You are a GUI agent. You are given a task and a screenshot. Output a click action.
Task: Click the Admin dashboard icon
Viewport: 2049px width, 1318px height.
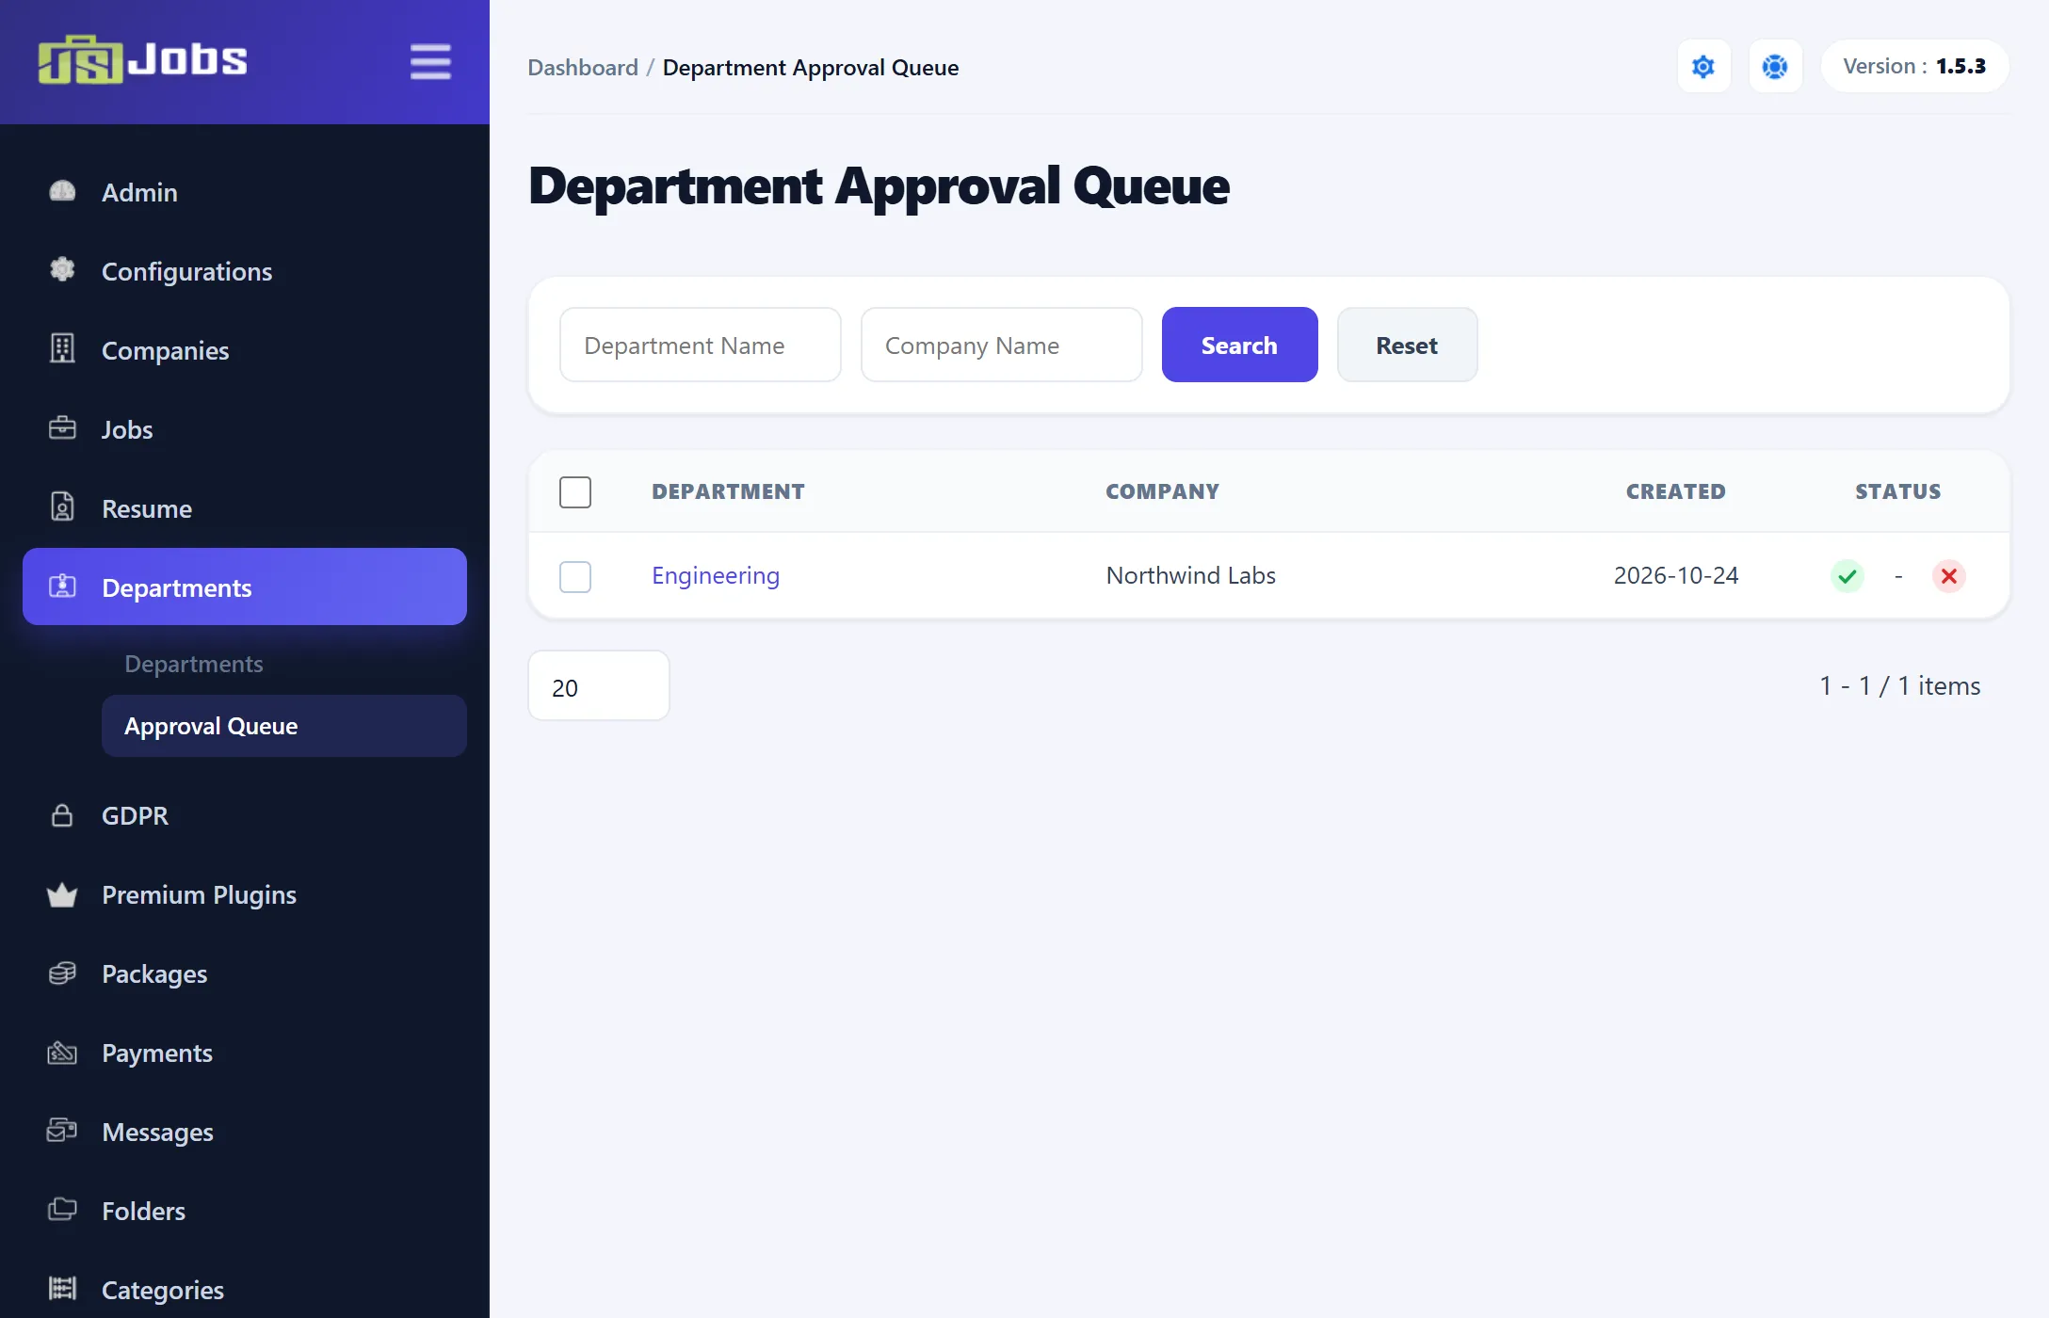(62, 192)
